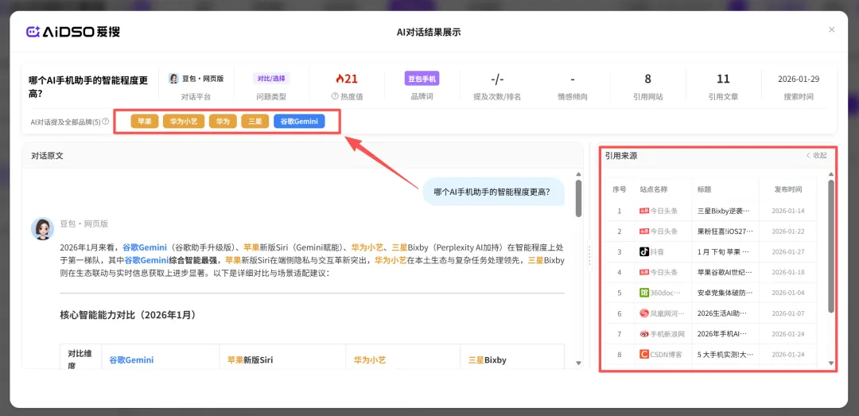Click 华为小艺 column header in comparison table
This screenshot has height=416, width=859.
click(x=370, y=360)
